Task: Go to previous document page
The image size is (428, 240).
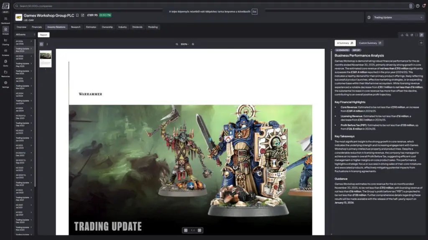Action: coord(186,230)
